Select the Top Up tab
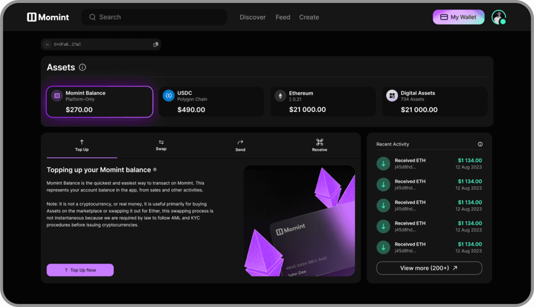 click(x=82, y=145)
